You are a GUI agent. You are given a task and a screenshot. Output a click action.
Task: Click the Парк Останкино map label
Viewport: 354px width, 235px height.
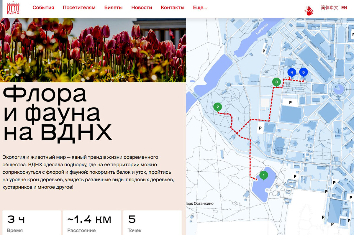tap(200, 203)
